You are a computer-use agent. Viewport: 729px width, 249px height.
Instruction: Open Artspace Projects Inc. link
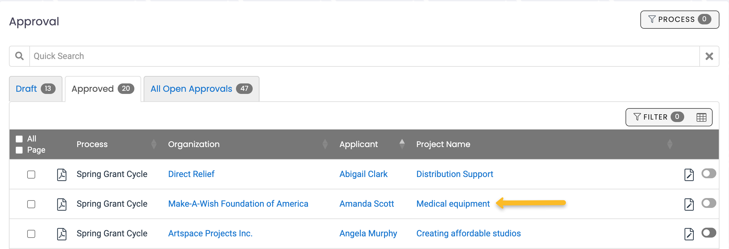(210, 234)
